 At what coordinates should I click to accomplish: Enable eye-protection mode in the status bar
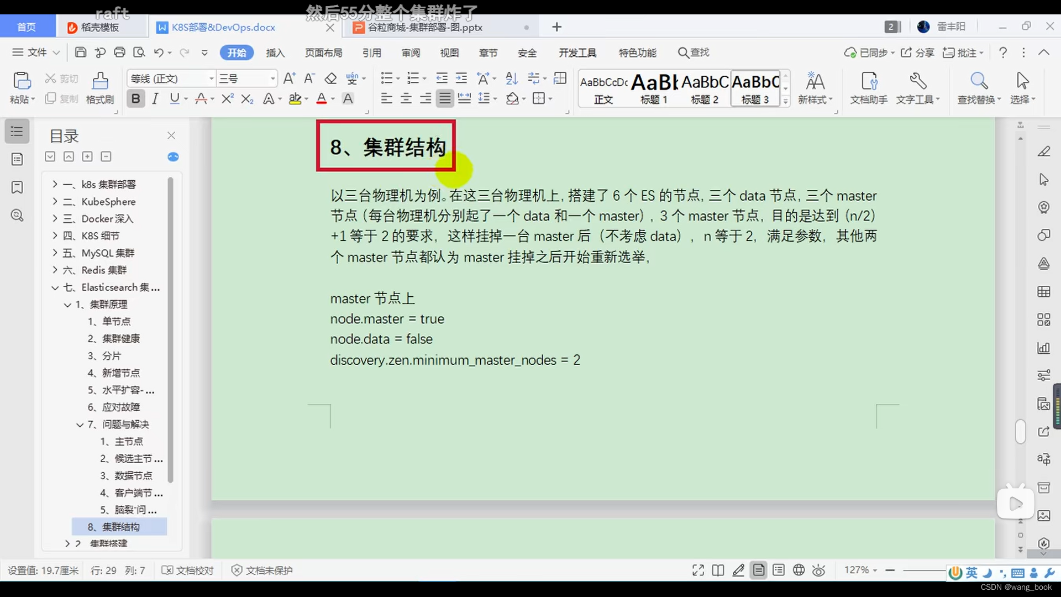[818, 570]
